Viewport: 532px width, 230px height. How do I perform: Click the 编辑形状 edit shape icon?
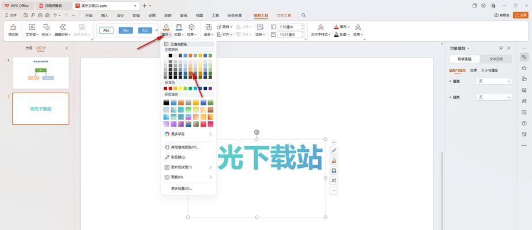click(x=62, y=28)
